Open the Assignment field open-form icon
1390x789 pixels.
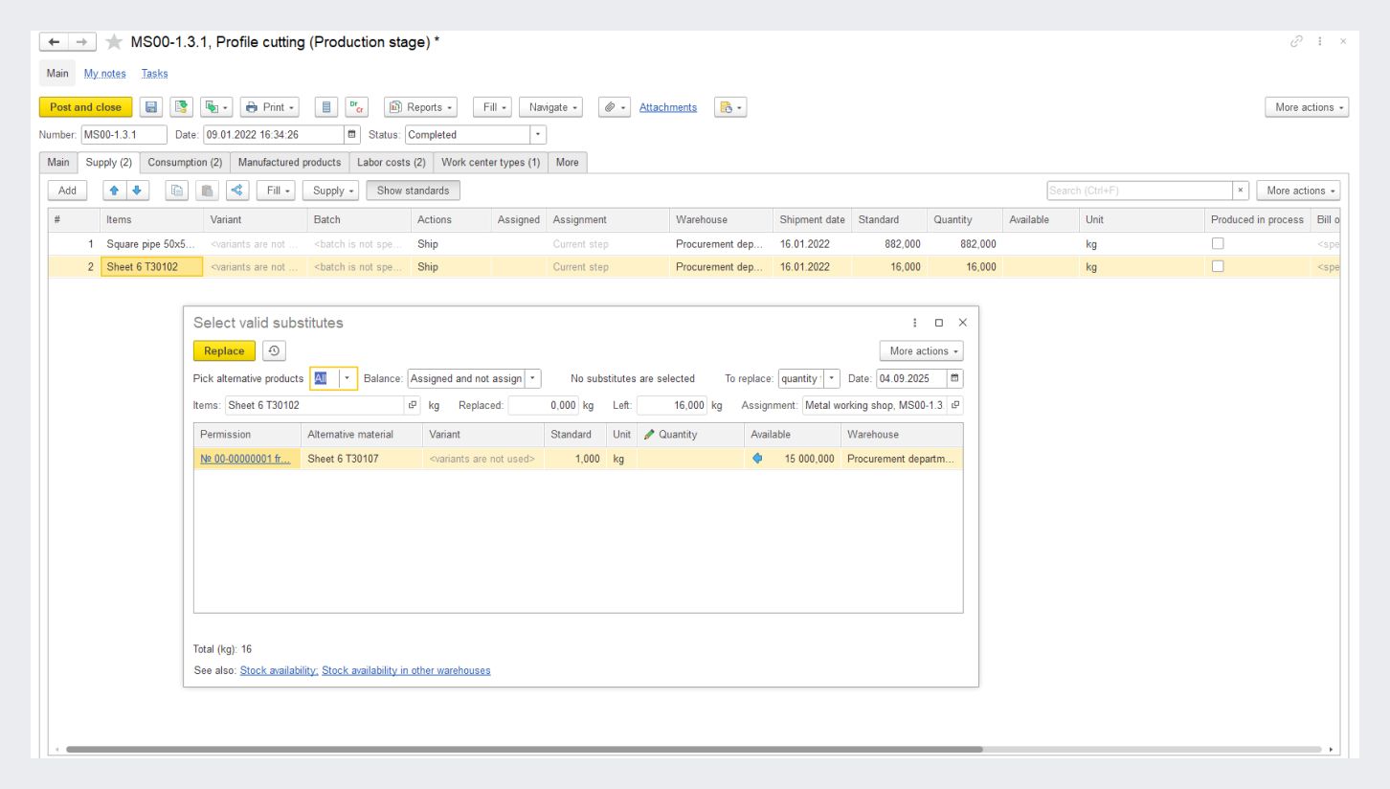pos(955,405)
